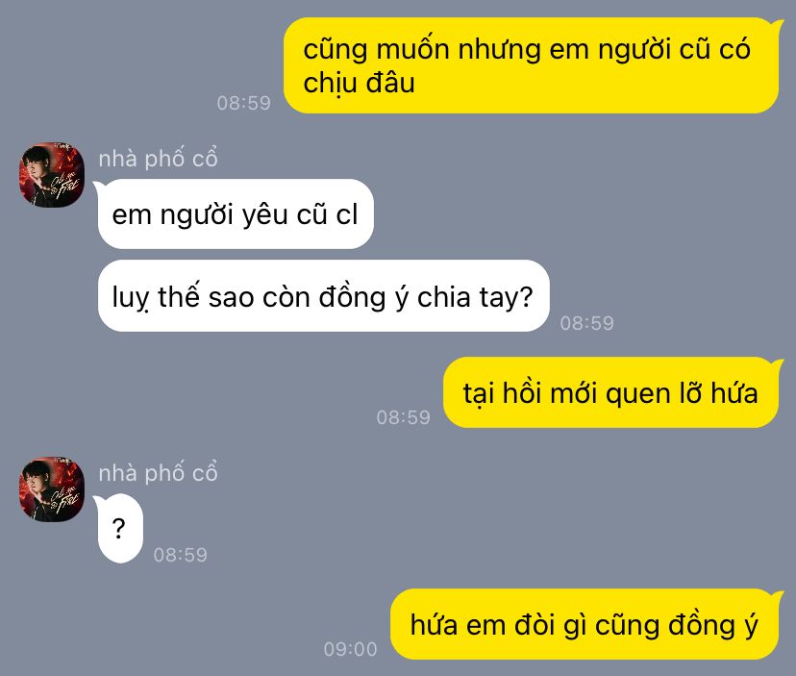Click 'cl' at end of white bubble
796x676 pixels.
(x=347, y=213)
